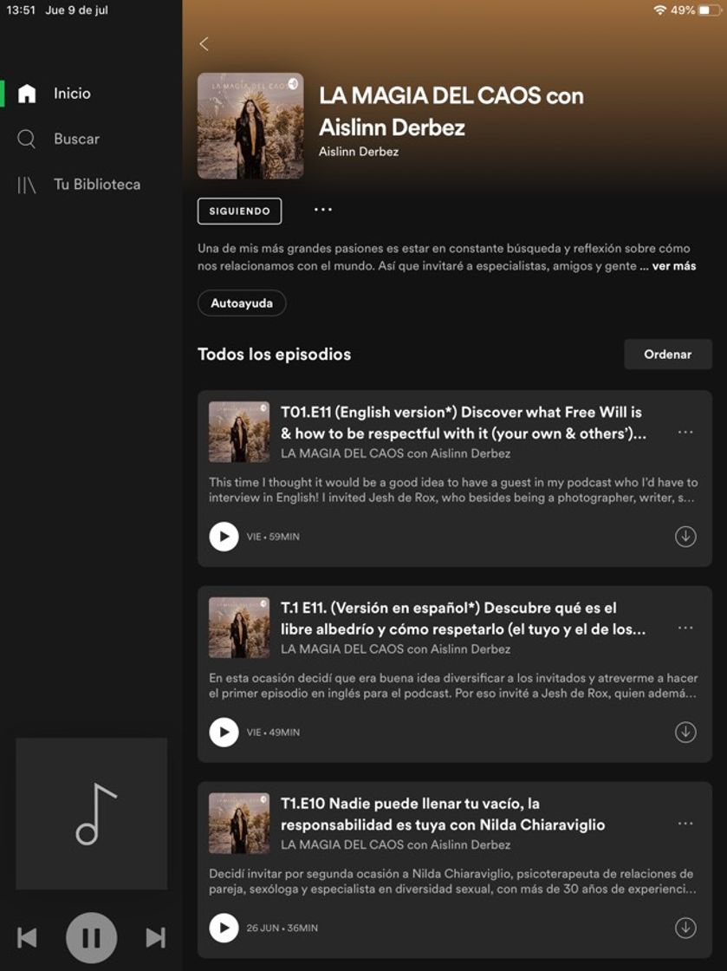The image size is (727, 971).
Task: Download the T01.E11 English episode
Action: 685,537
